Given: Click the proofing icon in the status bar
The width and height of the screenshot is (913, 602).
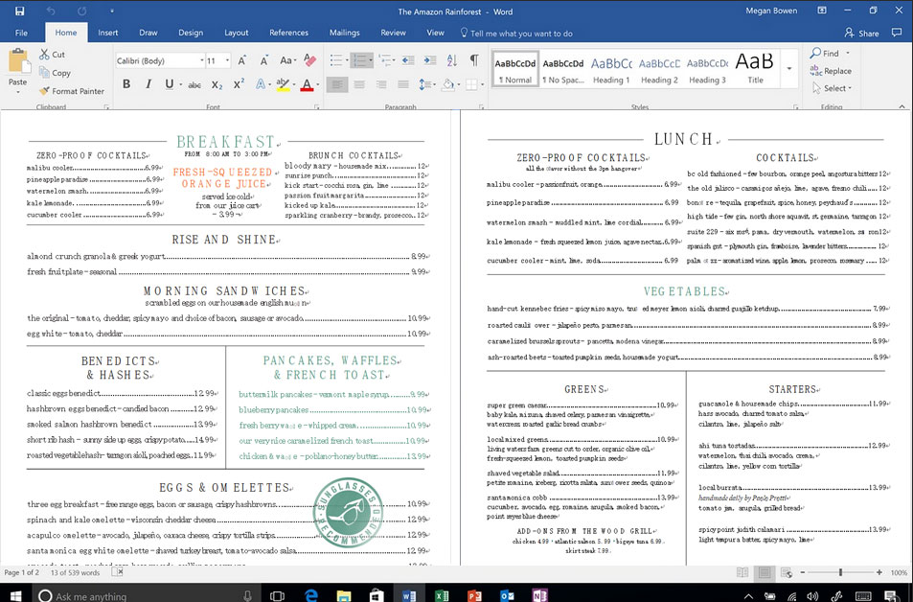Looking at the screenshot, I should click(117, 572).
